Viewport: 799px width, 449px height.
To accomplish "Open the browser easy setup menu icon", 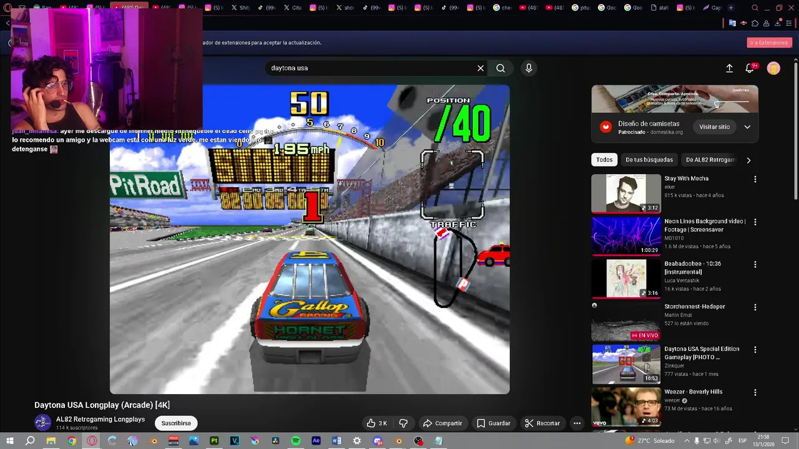I will coord(788,23).
